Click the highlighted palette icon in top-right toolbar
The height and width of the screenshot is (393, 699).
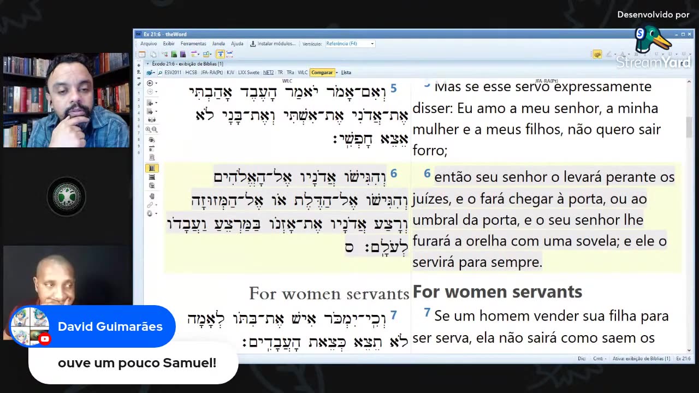click(597, 54)
